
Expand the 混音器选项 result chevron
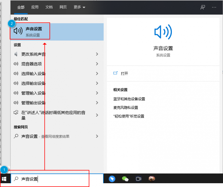97,64
